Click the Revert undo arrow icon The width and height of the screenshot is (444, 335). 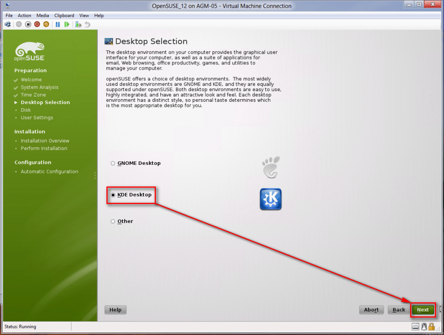tap(88, 25)
